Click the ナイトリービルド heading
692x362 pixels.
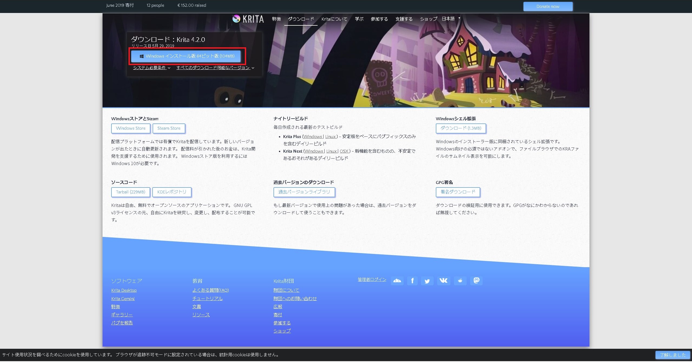(291, 119)
